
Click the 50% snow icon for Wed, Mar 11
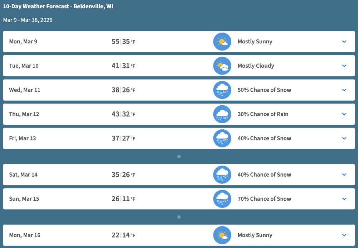(x=222, y=90)
